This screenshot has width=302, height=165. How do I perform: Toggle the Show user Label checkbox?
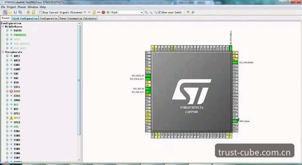point(159,12)
